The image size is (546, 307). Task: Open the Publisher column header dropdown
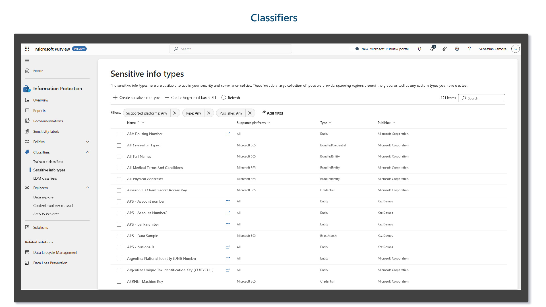pyautogui.click(x=394, y=123)
